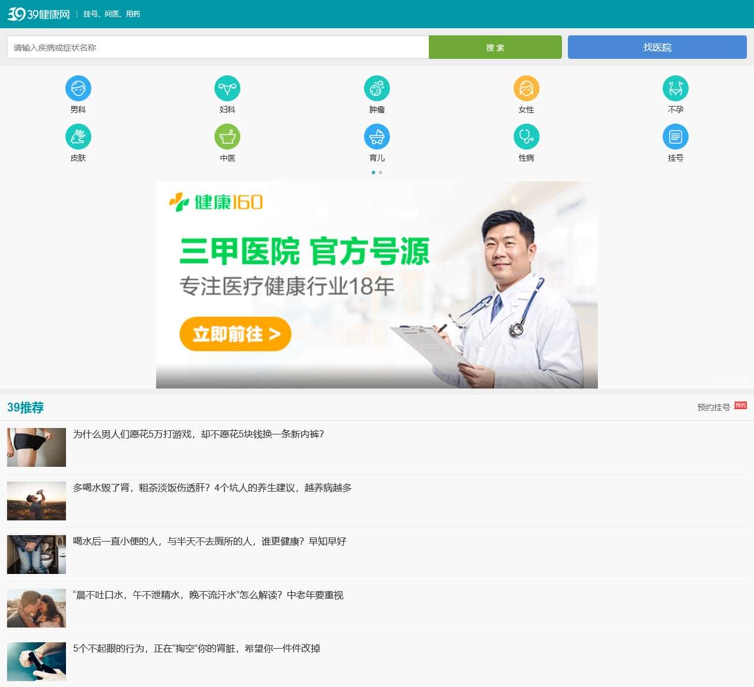Open the 性病 category icon
Screen dimensions: 754x687
click(526, 137)
